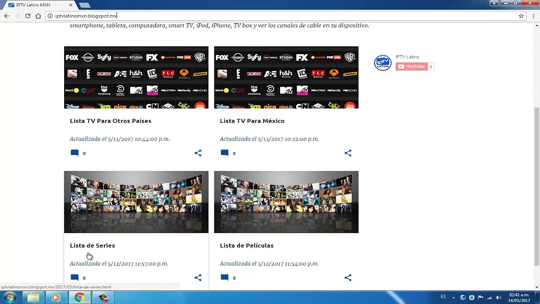
Task: Close the IPTV Latino MXN tab
Action: pos(71,5)
